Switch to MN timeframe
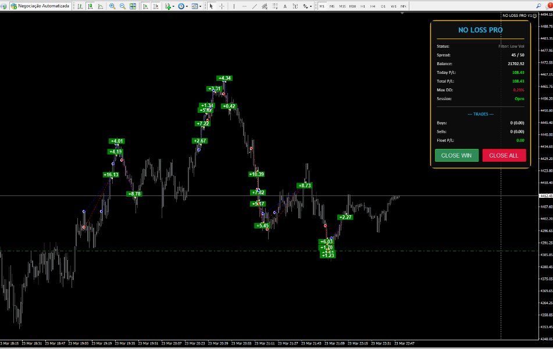The height and width of the screenshot is (349, 553). (x=403, y=6)
